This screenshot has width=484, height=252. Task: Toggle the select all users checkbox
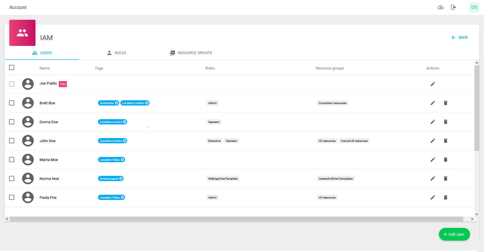(x=12, y=67)
